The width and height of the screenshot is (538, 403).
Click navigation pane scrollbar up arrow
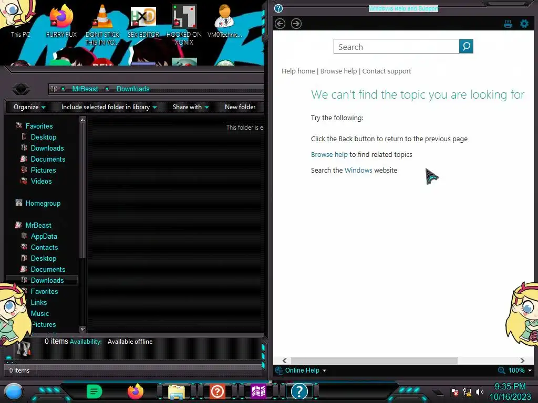(x=82, y=120)
